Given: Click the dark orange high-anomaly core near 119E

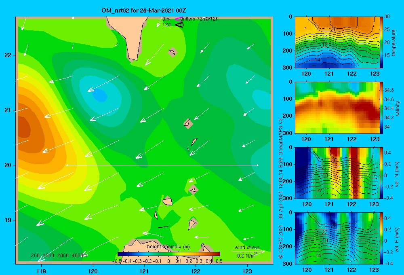Looking at the screenshot, I should pyautogui.click(x=24, y=127).
